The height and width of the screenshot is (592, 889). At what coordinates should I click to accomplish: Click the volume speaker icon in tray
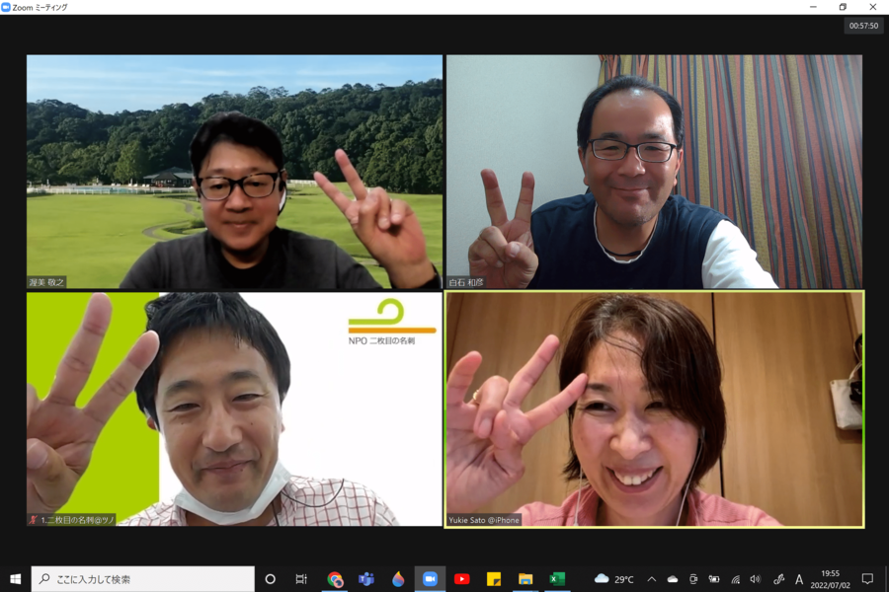pos(756,579)
